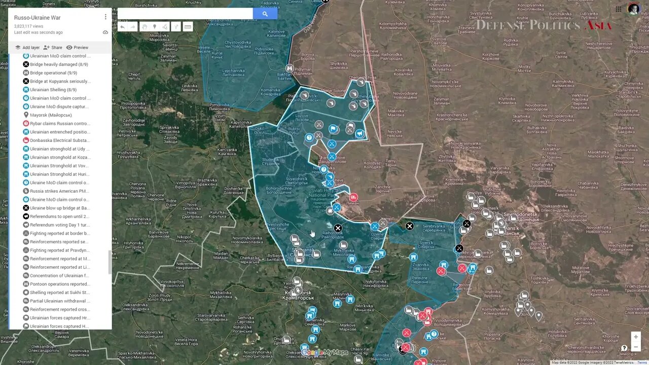Select 'Referendum voting Day 1 tur...' item

pyautogui.click(x=60, y=225)
